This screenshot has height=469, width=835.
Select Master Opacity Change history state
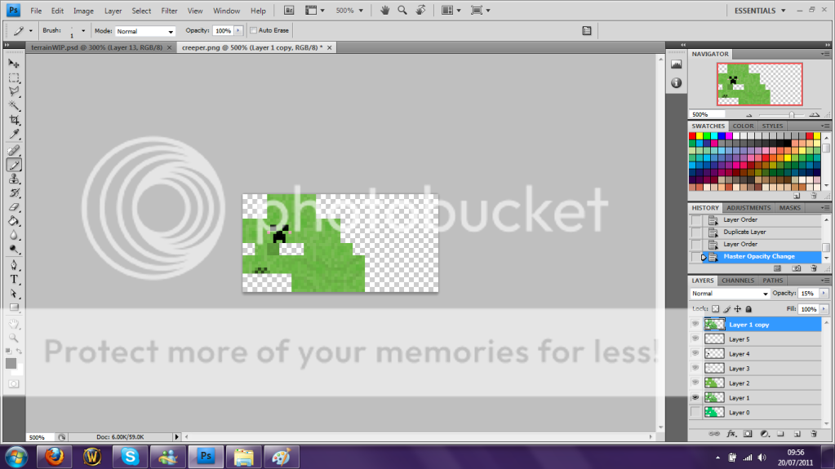tap(756, 257)
